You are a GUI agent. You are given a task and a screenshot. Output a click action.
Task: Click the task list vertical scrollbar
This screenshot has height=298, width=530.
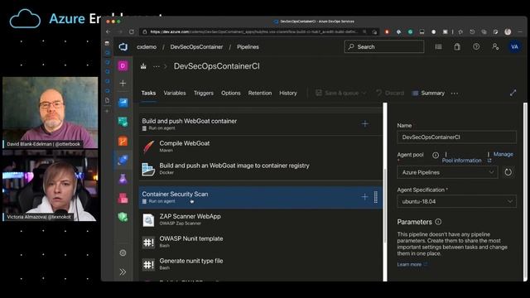point(384,205)
